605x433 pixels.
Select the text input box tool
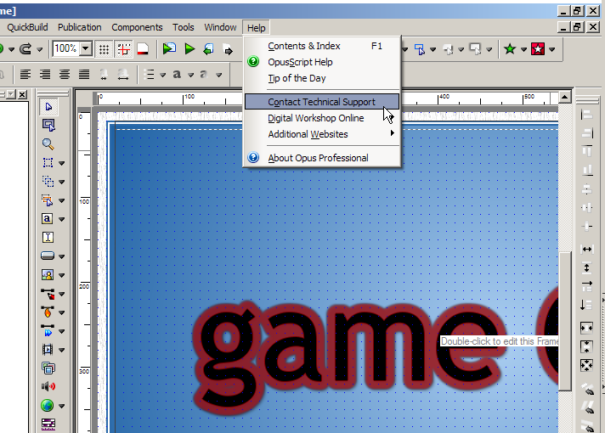pyautogui.click(x=48, y=237)
